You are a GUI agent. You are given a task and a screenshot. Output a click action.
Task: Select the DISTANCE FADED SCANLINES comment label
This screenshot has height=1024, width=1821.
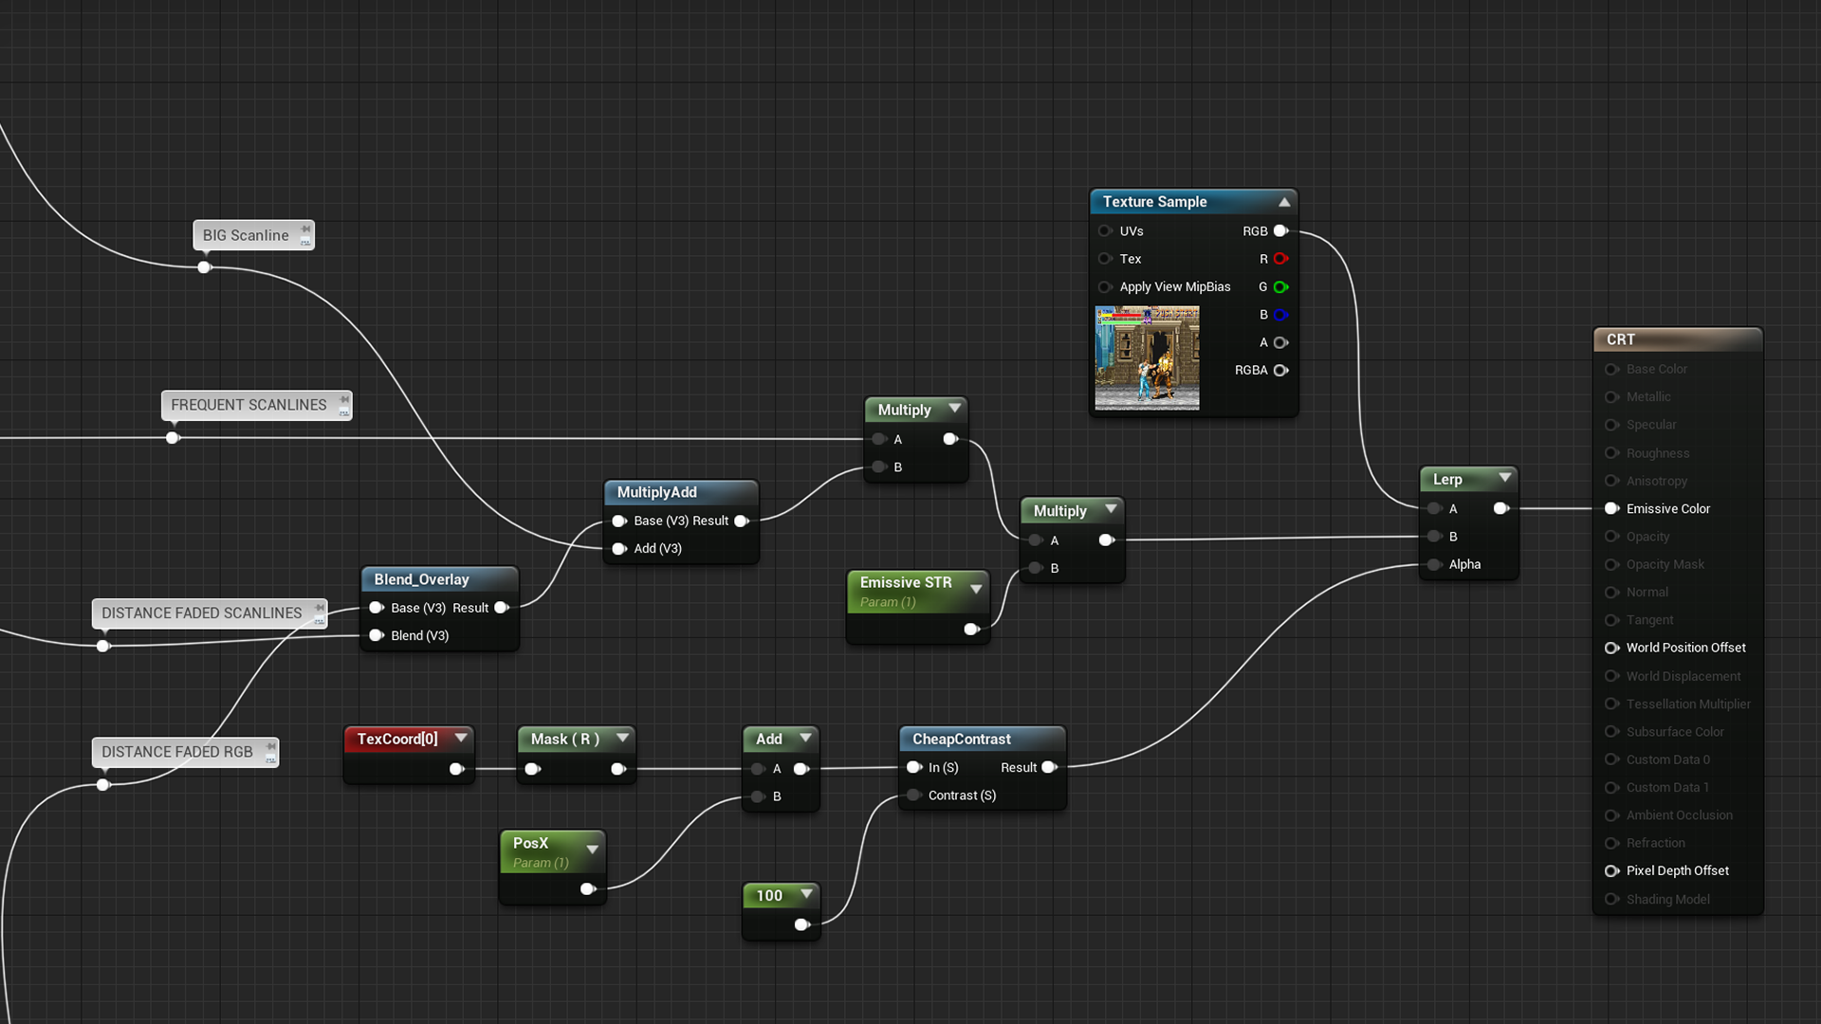click(x=202, y=613)
